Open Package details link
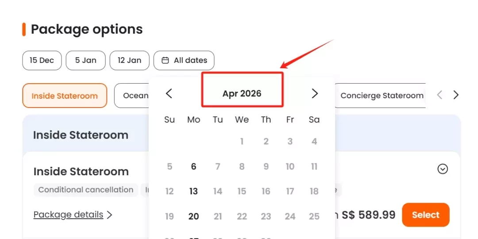This screenshot has width=478, height=239. tap(68, 215)
